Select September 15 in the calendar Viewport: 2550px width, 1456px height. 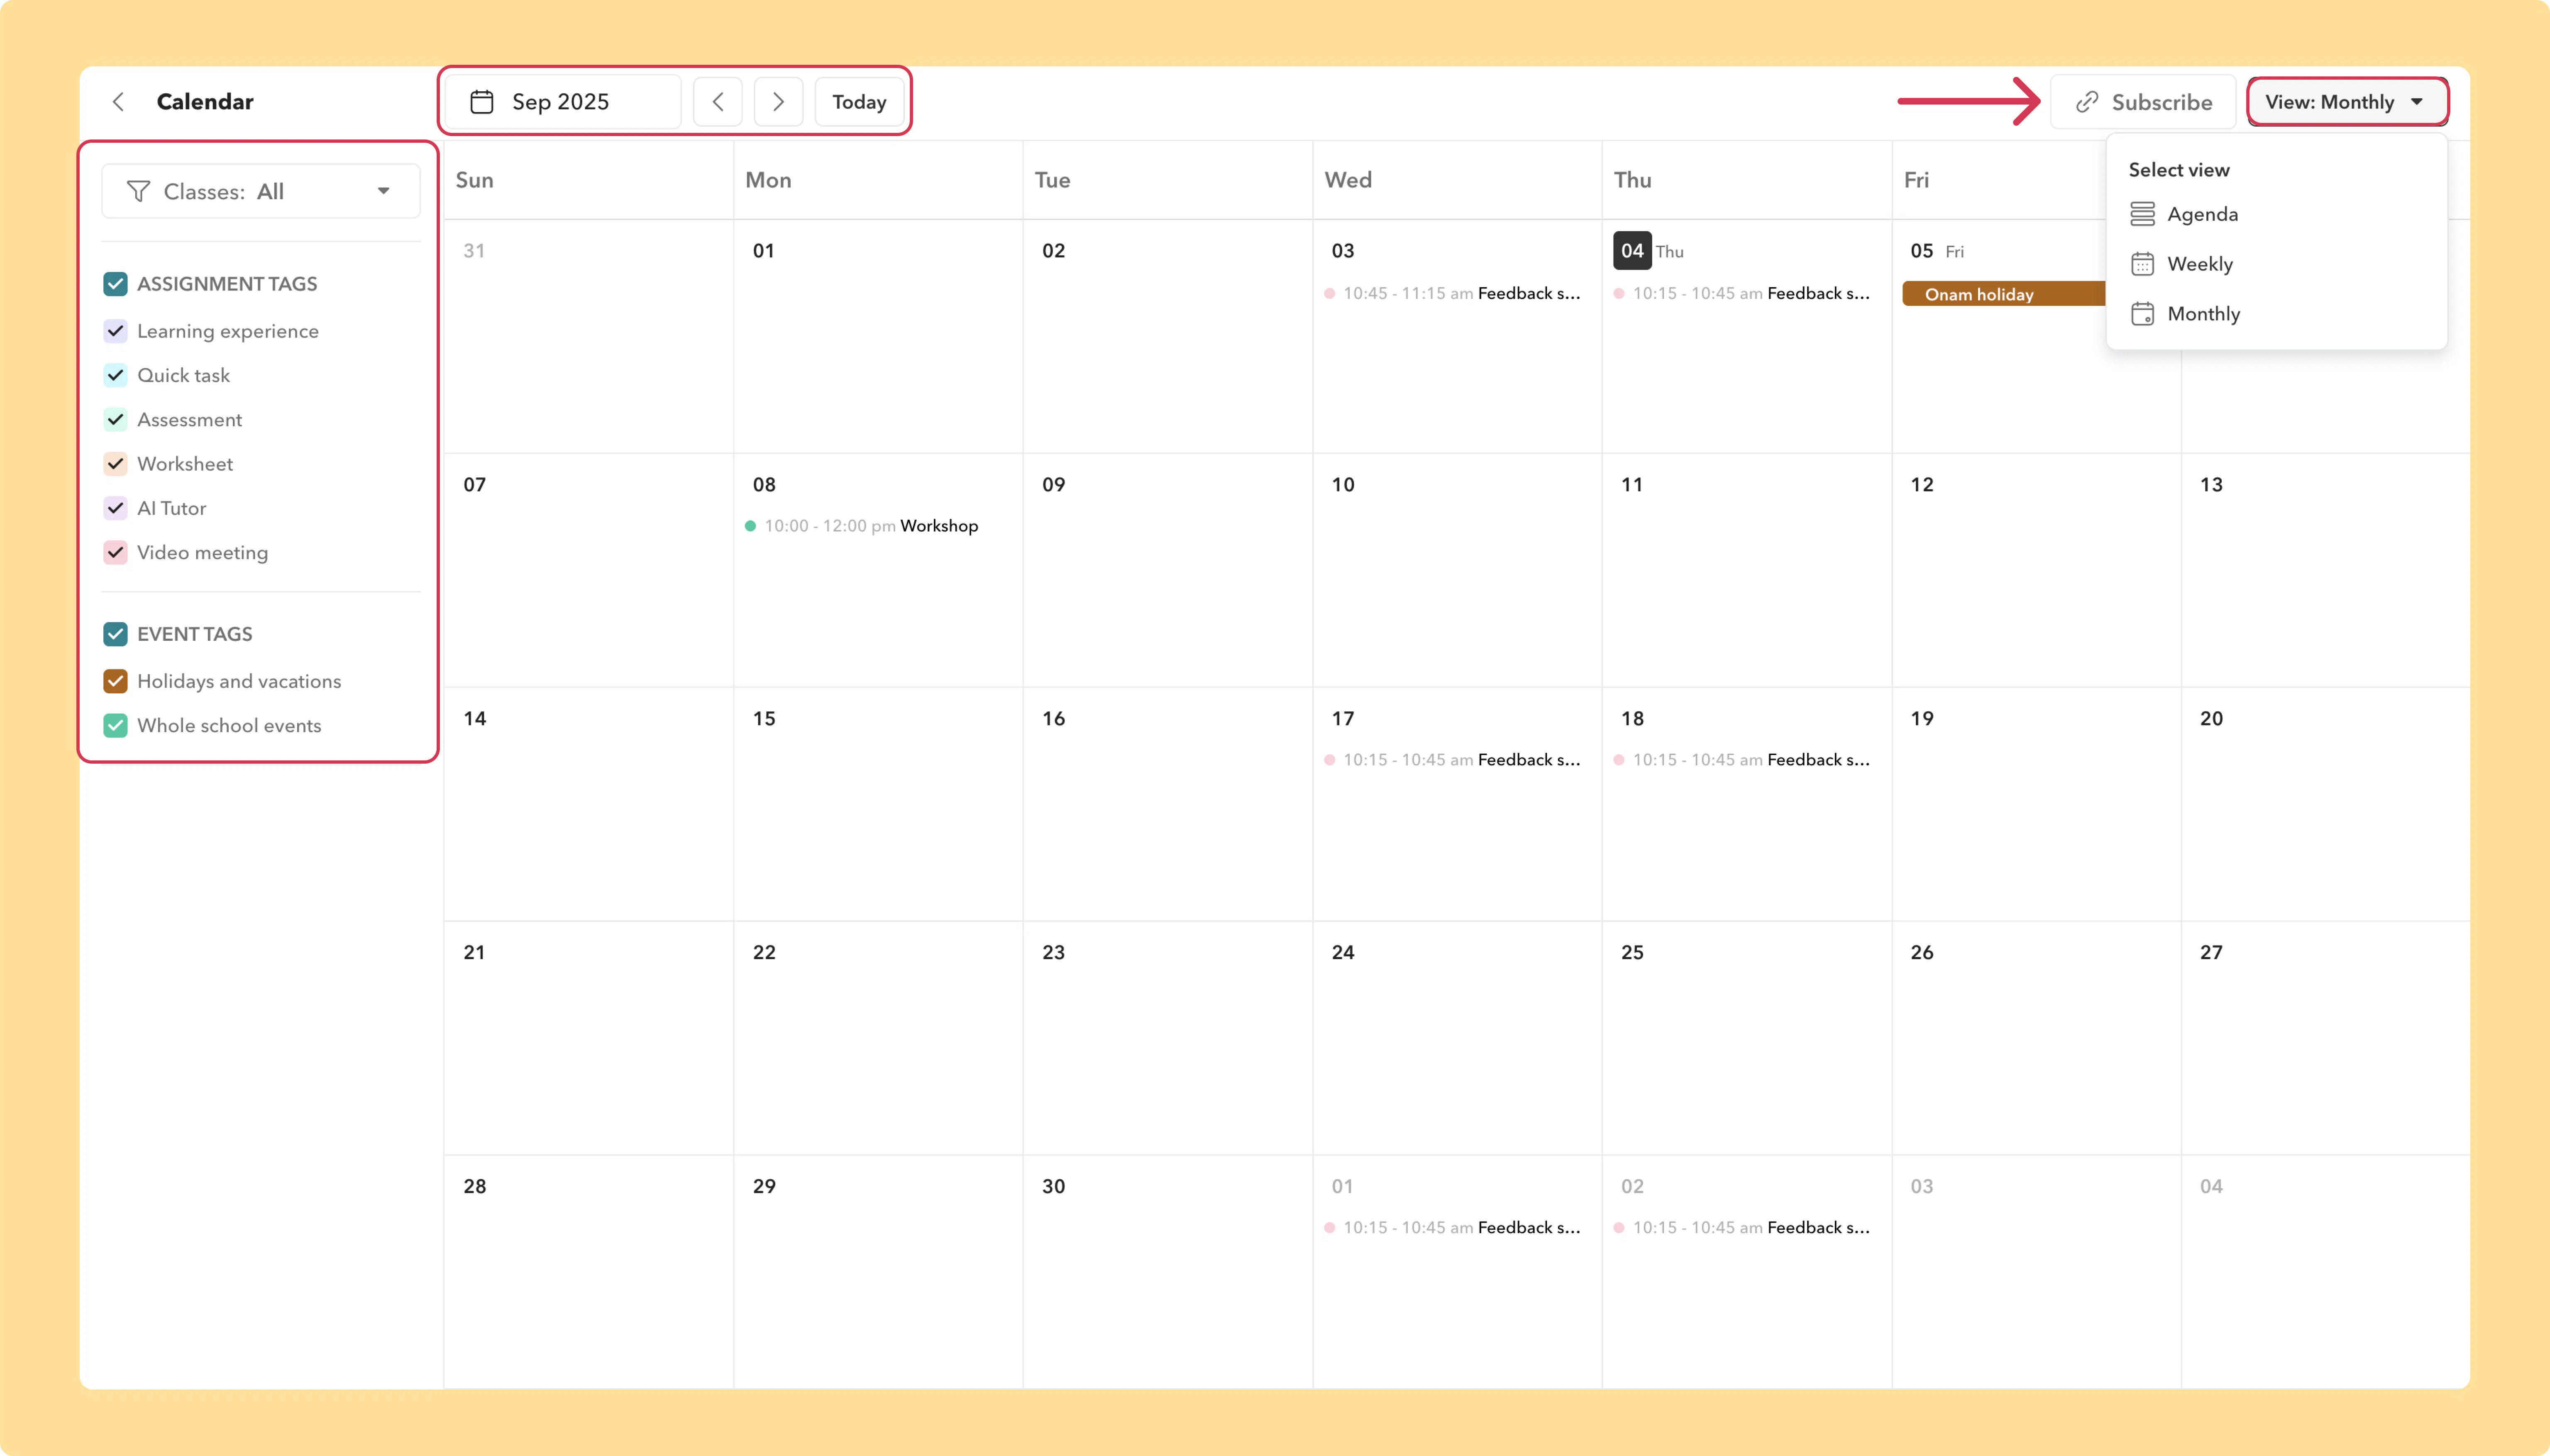pyautogui.click(x=764, y=719)
